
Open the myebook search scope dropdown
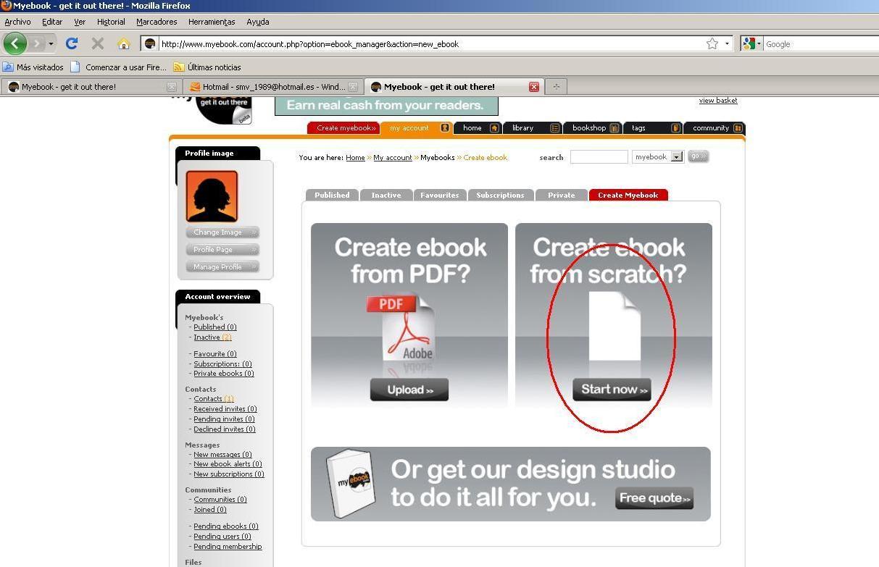tap(658, 156)
